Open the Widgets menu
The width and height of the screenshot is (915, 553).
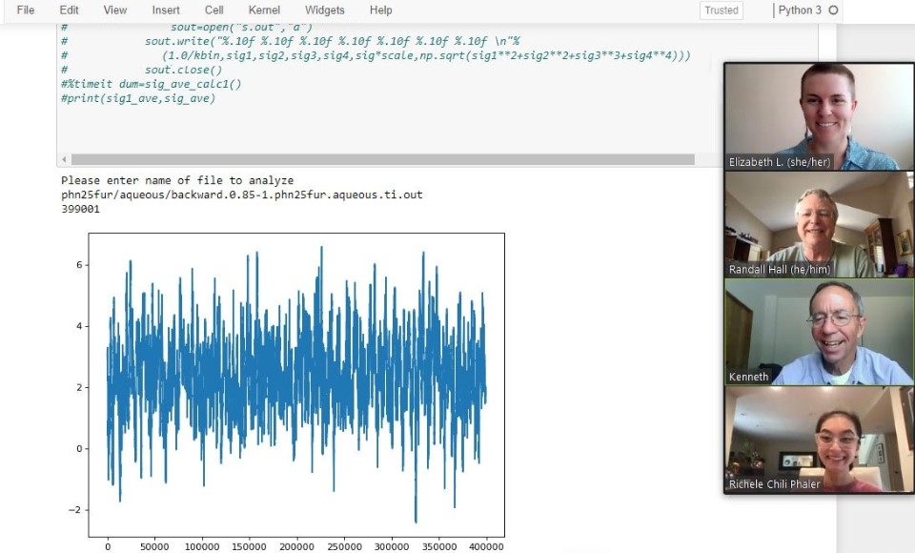point(325,10)
